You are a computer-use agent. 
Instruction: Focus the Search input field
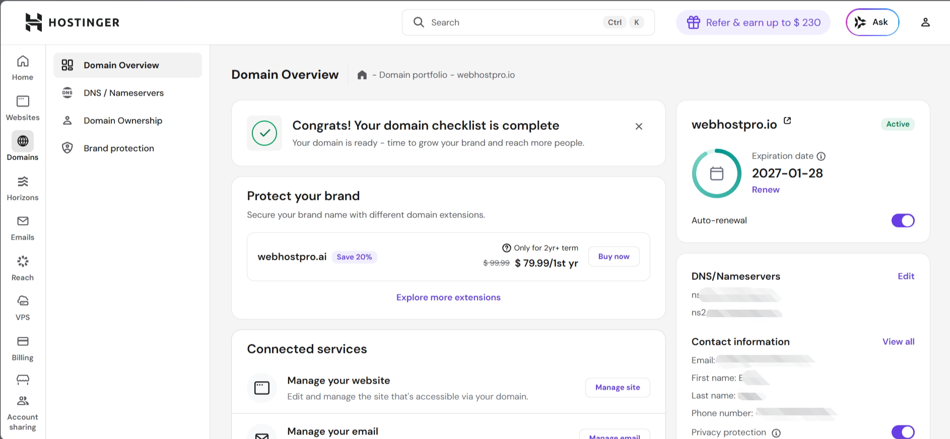tap(528, 22)
